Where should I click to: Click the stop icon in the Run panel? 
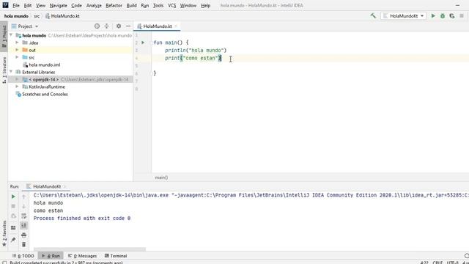point(13,206)
